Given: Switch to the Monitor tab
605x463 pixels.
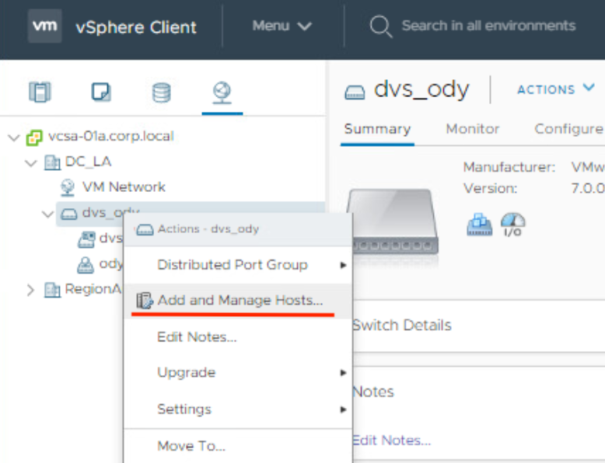Looking at the screenshot, I should point(472,129).
